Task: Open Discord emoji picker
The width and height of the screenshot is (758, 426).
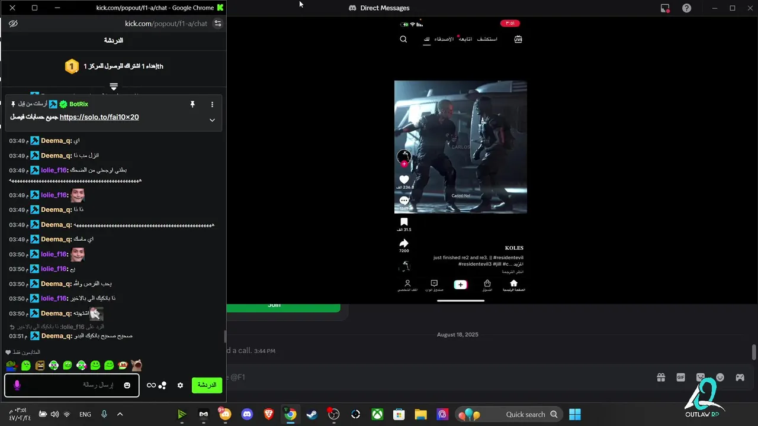Action: (x=720, y=377)
